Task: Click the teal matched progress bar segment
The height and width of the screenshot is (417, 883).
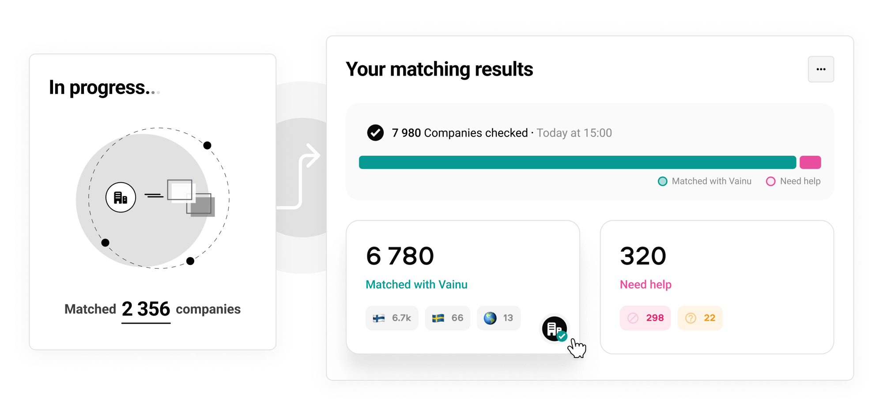Action: click(577, 162)
